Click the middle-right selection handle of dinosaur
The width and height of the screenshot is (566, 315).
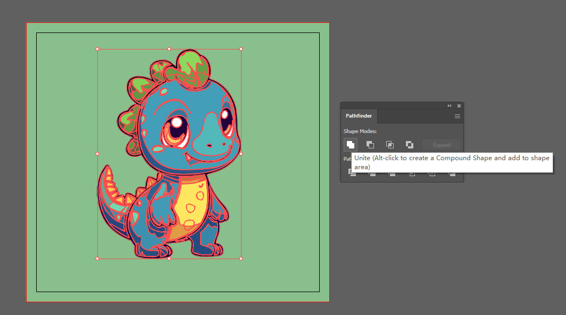click(241, 154)
